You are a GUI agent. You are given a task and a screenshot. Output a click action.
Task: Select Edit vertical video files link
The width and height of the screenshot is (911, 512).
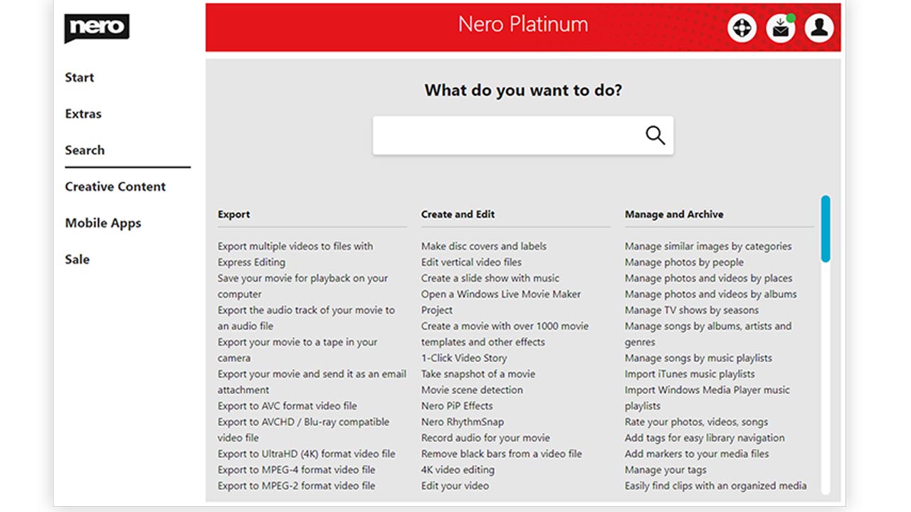click(x=471, y=262)
